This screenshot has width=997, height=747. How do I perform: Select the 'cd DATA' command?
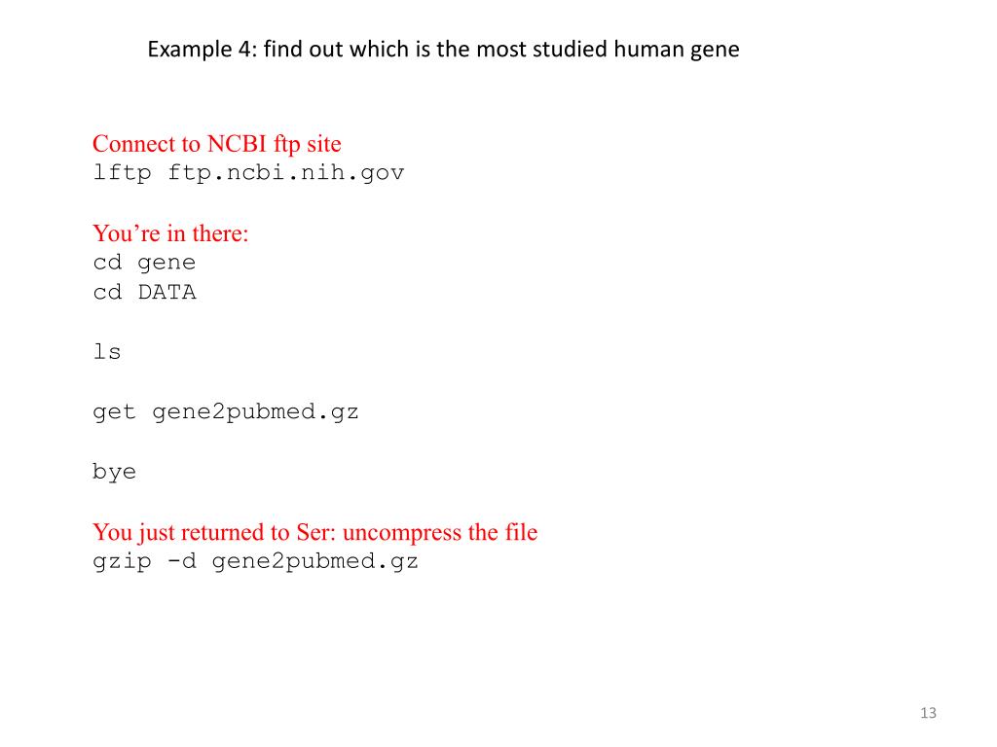pyautogui.click(x=144, y=292)
